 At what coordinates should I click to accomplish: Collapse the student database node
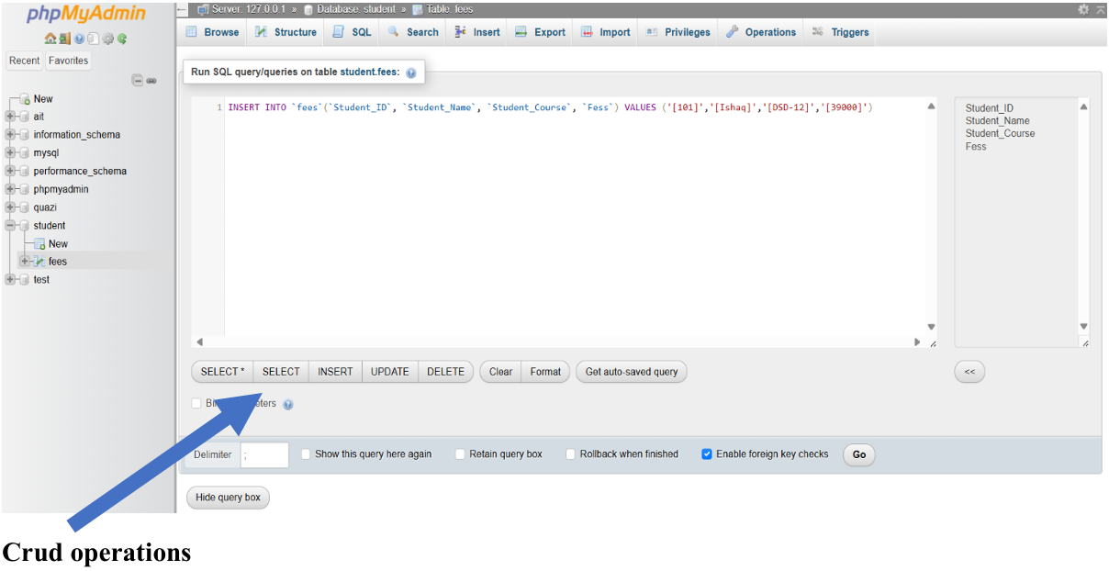10,226
